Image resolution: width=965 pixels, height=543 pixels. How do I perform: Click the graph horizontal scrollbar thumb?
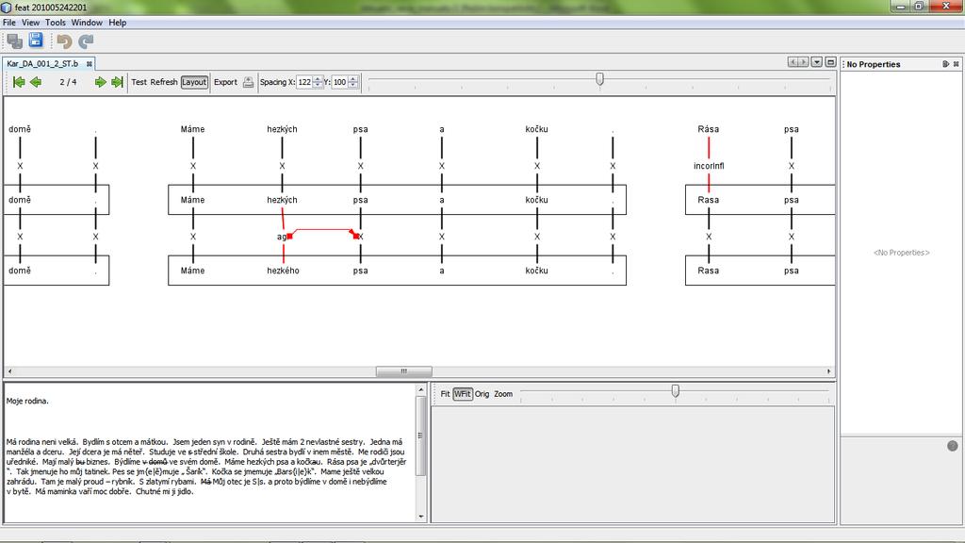click(403, 371)
